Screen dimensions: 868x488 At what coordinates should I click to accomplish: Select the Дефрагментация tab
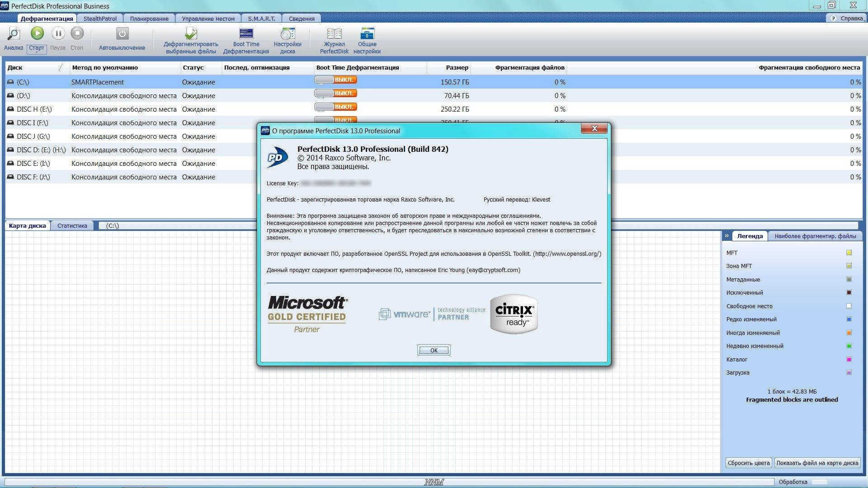click(x=47, y=19)
